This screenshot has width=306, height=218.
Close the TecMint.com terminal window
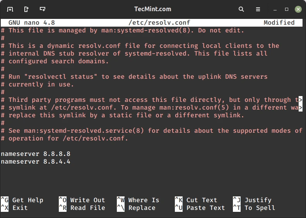click(298, 9)
